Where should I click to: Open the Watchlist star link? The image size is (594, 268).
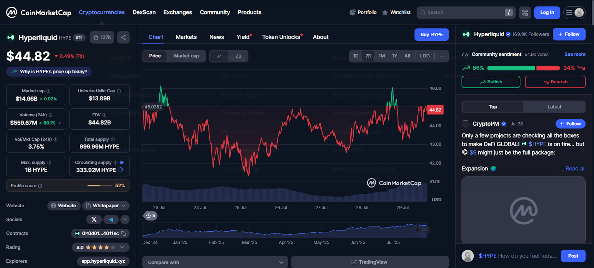click(x=396, y=13)
